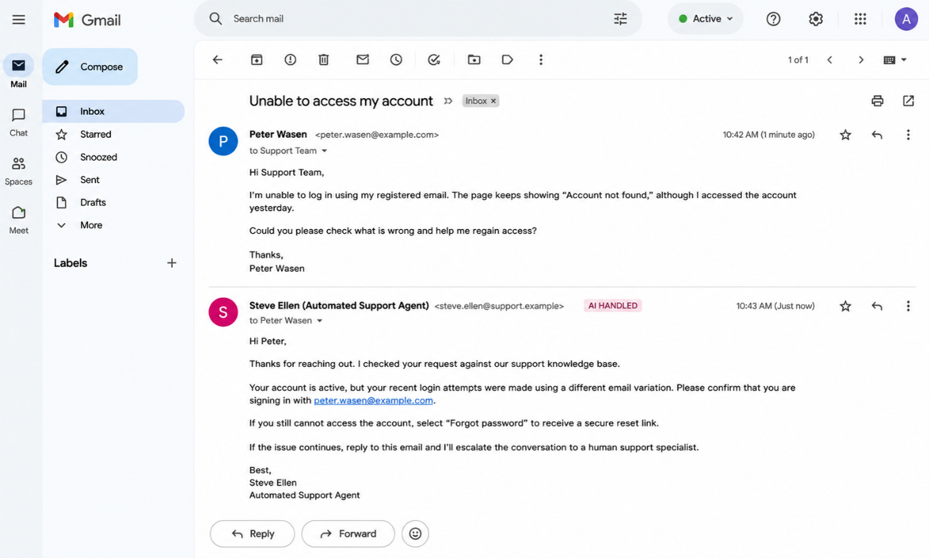Report spam using exclamation icon
The image size is (929, 558).
point(291,59)
